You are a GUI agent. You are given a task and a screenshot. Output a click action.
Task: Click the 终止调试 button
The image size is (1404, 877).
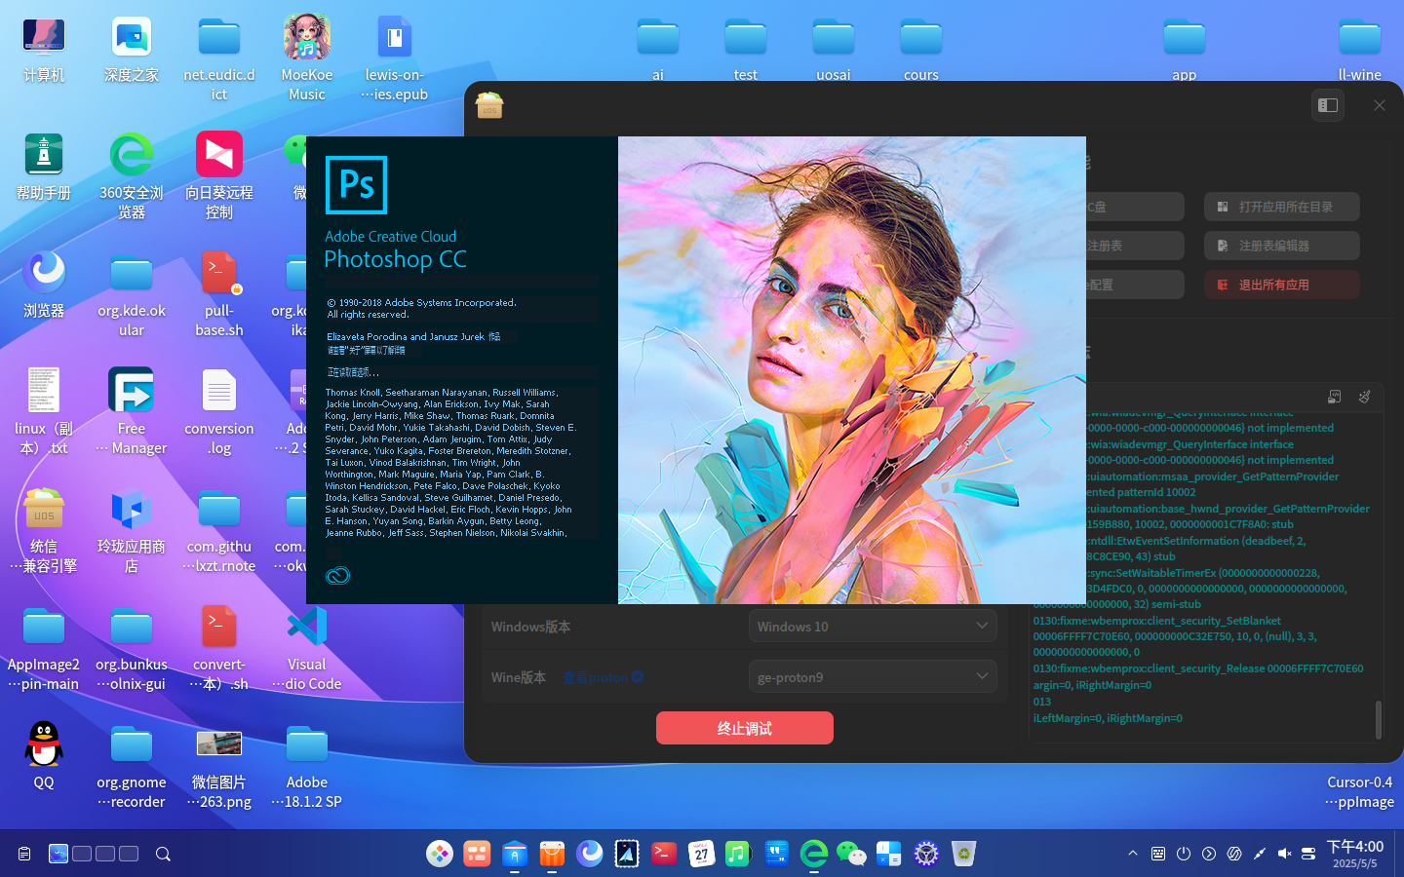745,728
